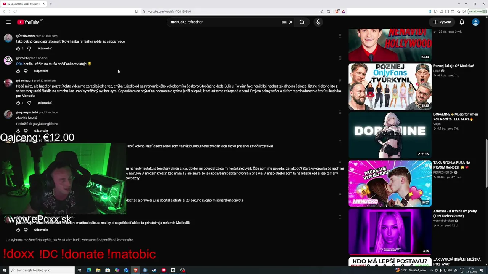Like the comment by @RizekVeVani
This screenshot has width=488, height=274.
point(18,49)
